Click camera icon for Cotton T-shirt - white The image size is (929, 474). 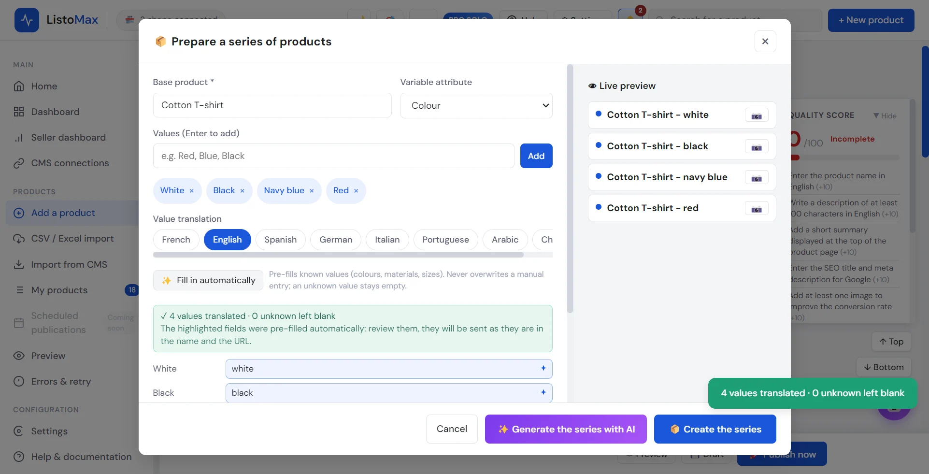[757, 116]
